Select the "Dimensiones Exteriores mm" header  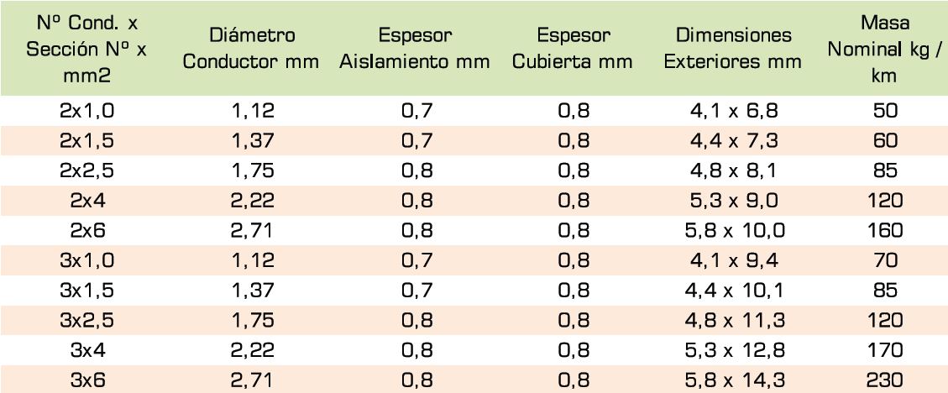[x=732, y=50]
